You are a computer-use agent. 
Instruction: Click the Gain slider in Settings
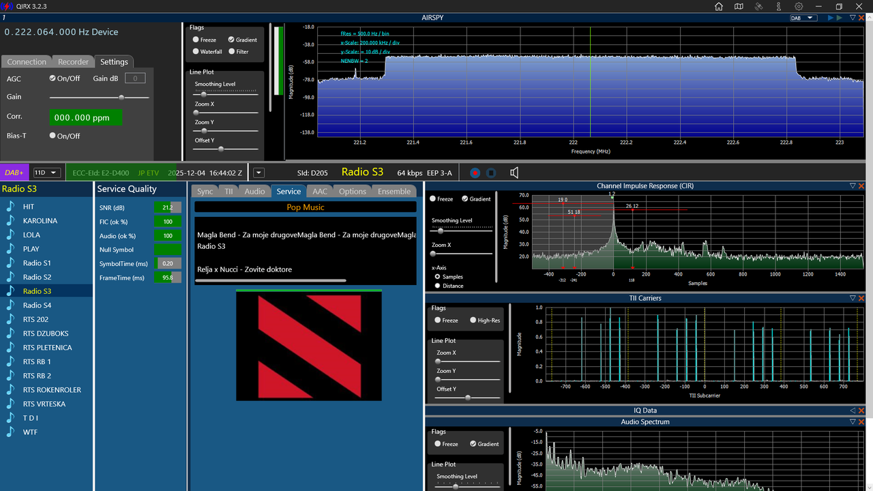tap(100, 98)
